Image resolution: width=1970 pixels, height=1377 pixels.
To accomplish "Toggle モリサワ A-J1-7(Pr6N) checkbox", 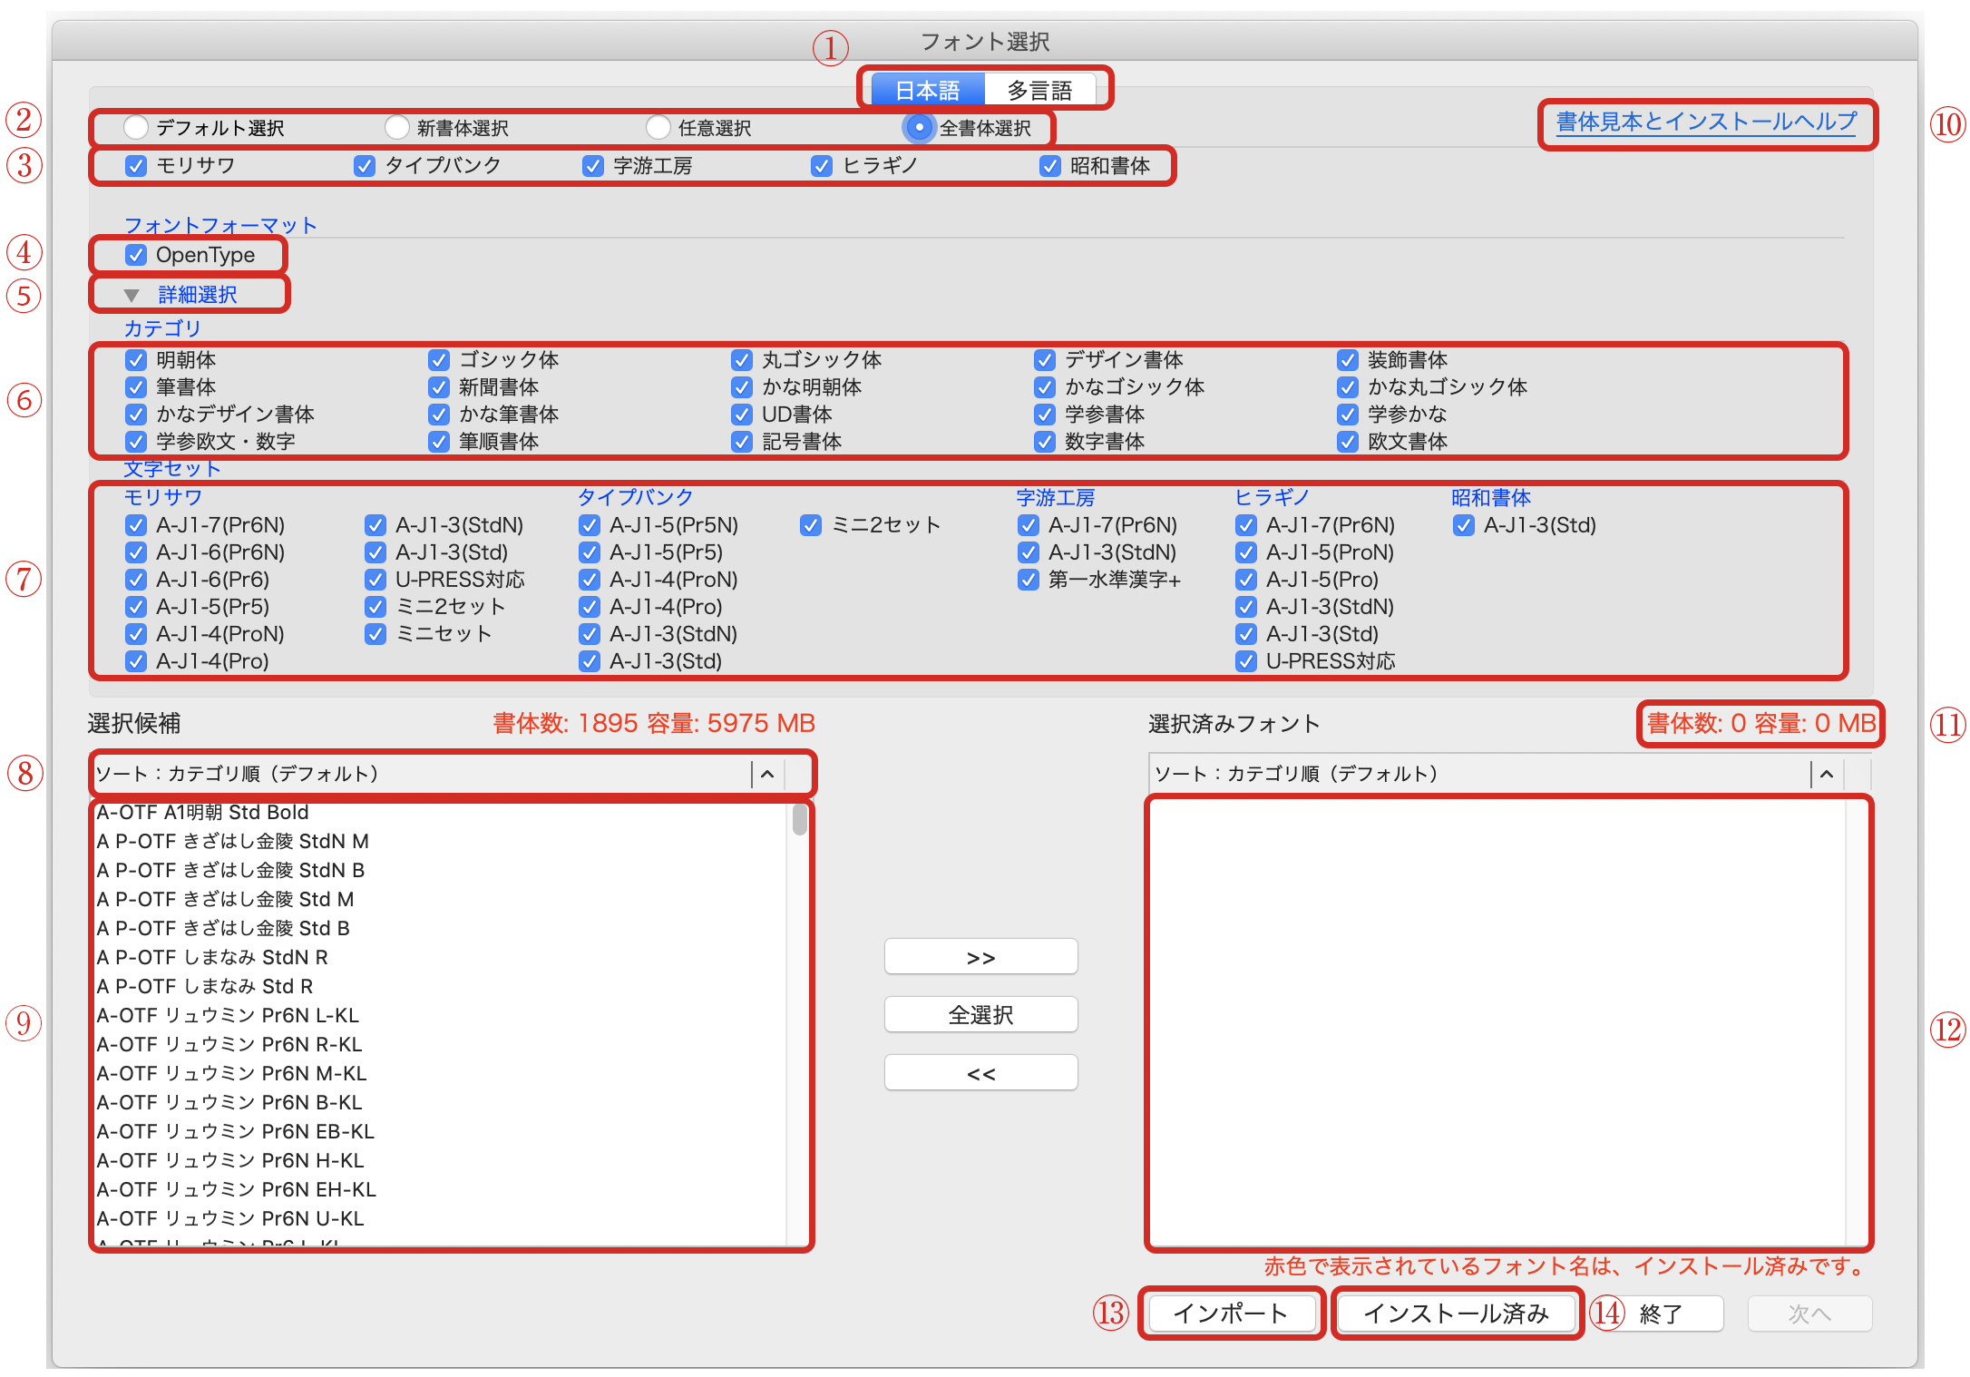I will 136,525.
